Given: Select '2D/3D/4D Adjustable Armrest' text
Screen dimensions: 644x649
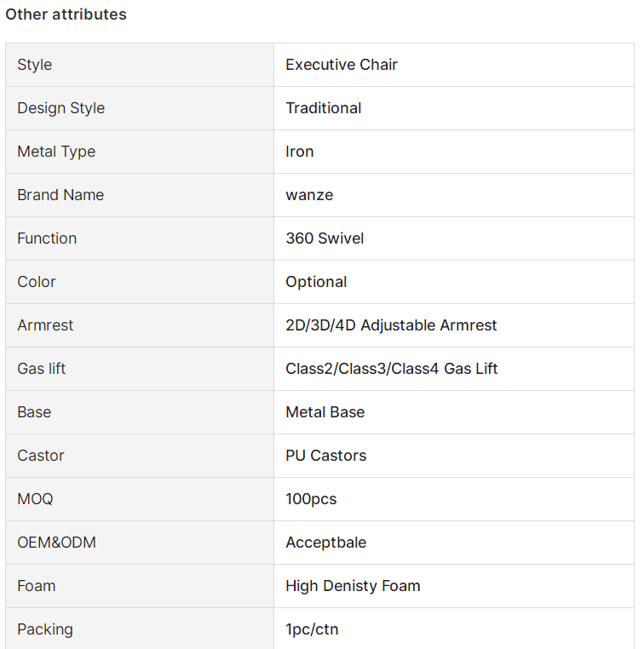Looking at the screenshot, I should (391, 325).
